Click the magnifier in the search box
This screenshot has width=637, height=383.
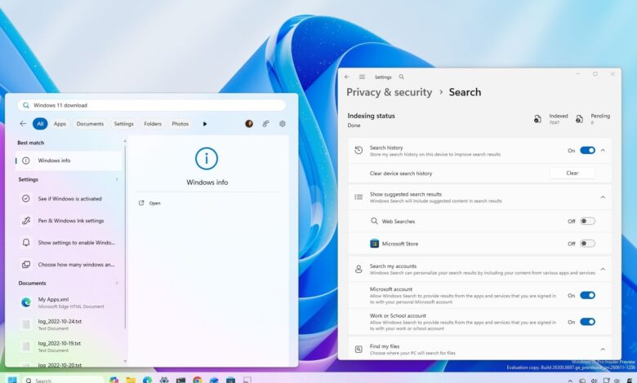click(25, 105)
